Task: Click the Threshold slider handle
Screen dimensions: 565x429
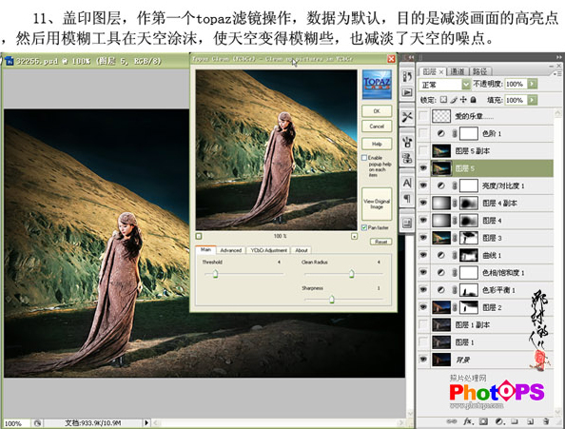Action: 215,274
